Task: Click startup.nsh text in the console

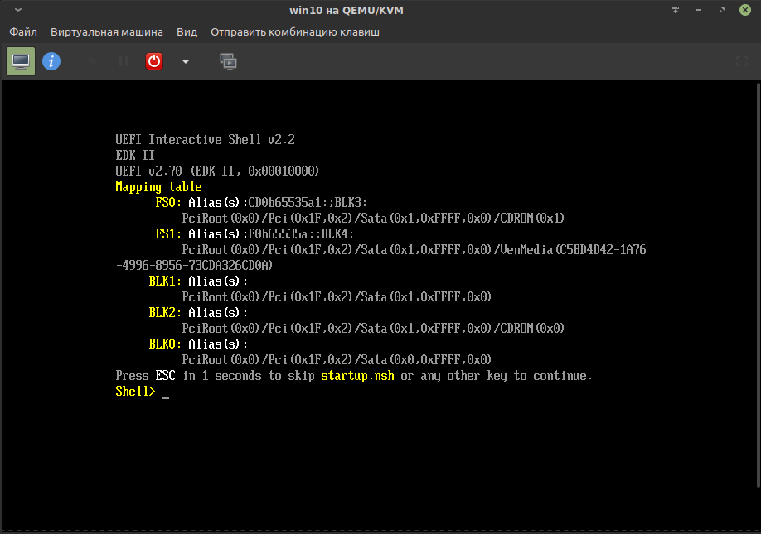Action: [x=357, y=376]
